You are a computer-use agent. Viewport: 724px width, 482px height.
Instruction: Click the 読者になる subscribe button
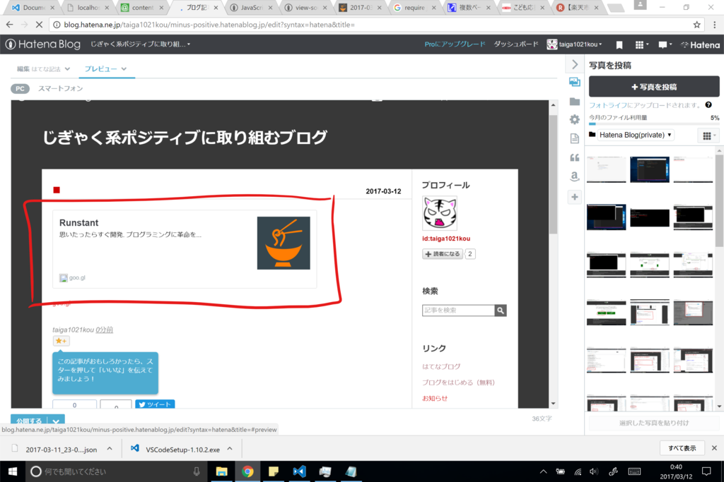point(443,254)
